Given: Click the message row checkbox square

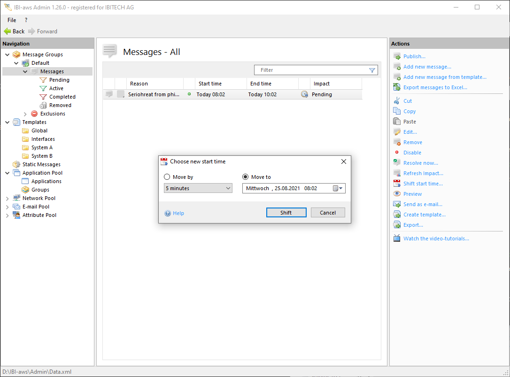Looking at the screenshot, I should coord(121,94).
